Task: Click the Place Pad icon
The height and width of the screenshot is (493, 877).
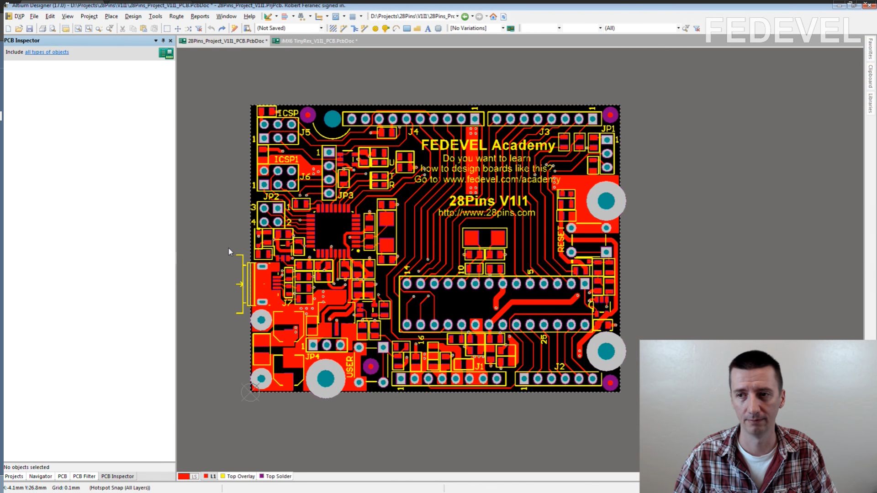Action: 375,28
